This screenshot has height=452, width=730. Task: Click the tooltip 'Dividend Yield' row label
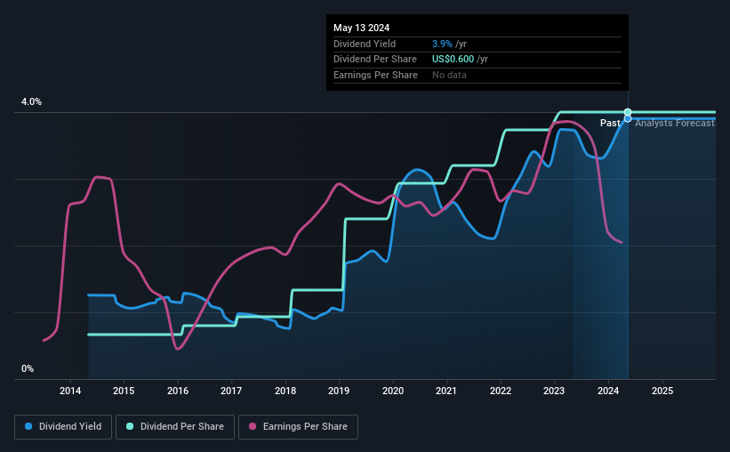tap(365, 44)
